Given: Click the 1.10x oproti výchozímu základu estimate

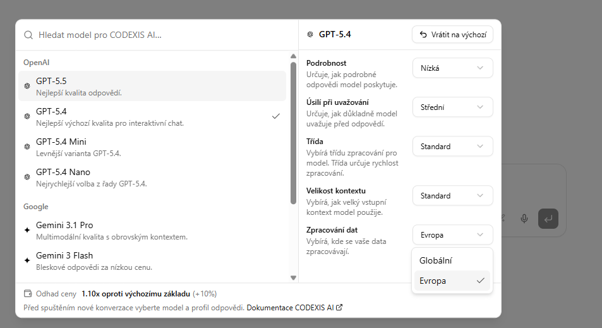Looking at the screenshot, I should (136, 294).
